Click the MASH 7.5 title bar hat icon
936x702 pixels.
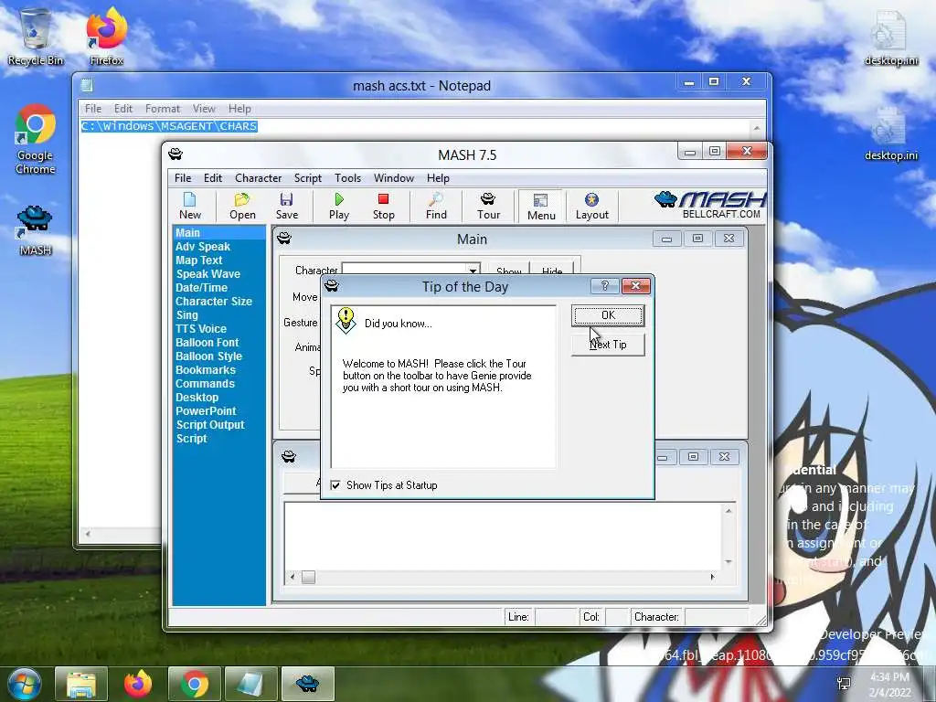click(x=175, y=154)
